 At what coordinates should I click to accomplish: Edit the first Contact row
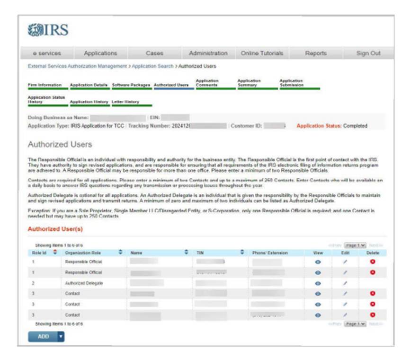(x=345, y=294)
